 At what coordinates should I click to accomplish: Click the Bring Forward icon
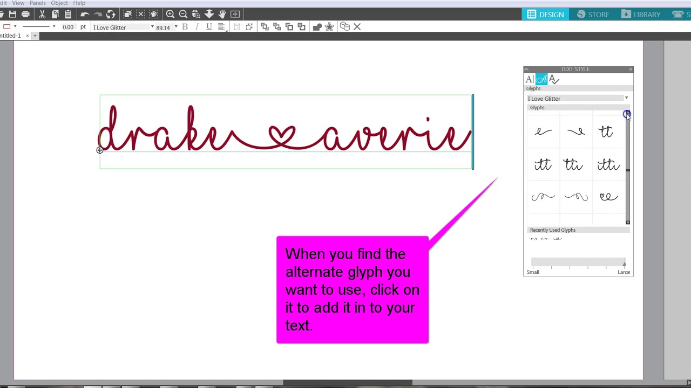coord(289,27)
